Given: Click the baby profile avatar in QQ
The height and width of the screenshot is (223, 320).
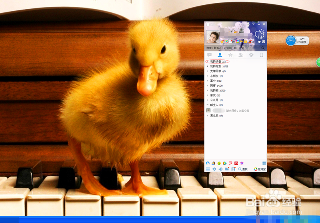Looking at the screenshot, I should [213, 37].
